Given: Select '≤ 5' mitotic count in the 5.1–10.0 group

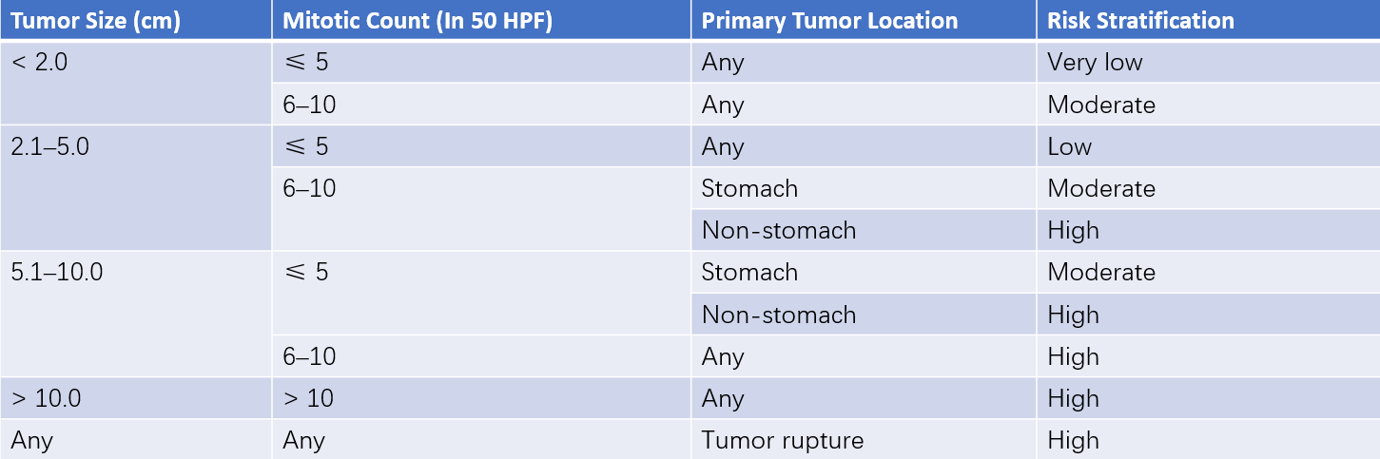Looking at the screenshot, I should pos(481,293).
